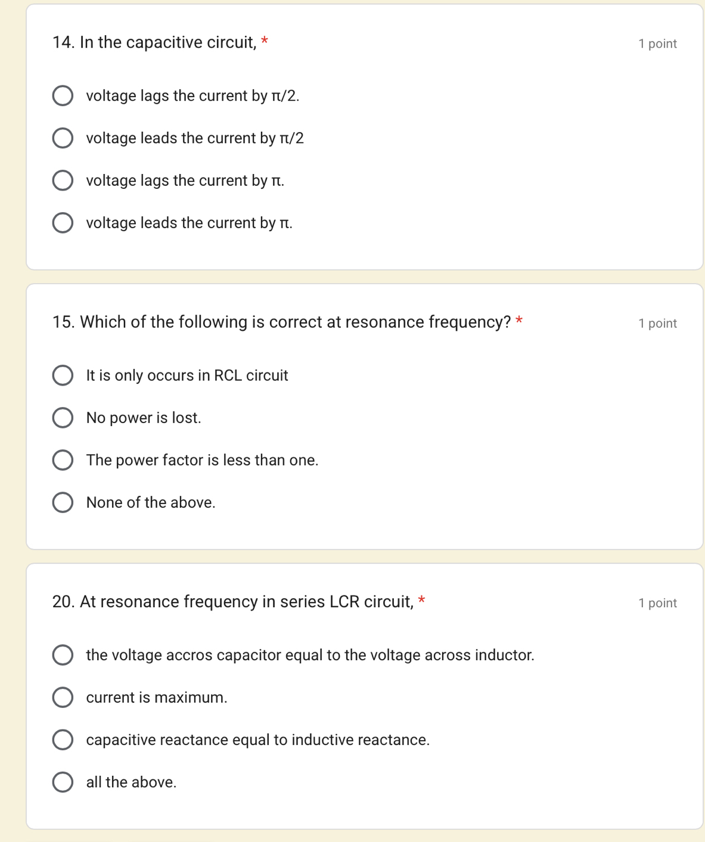
Task: Choose 'No power is lost.' answer
Action: [x=63, y=418]
